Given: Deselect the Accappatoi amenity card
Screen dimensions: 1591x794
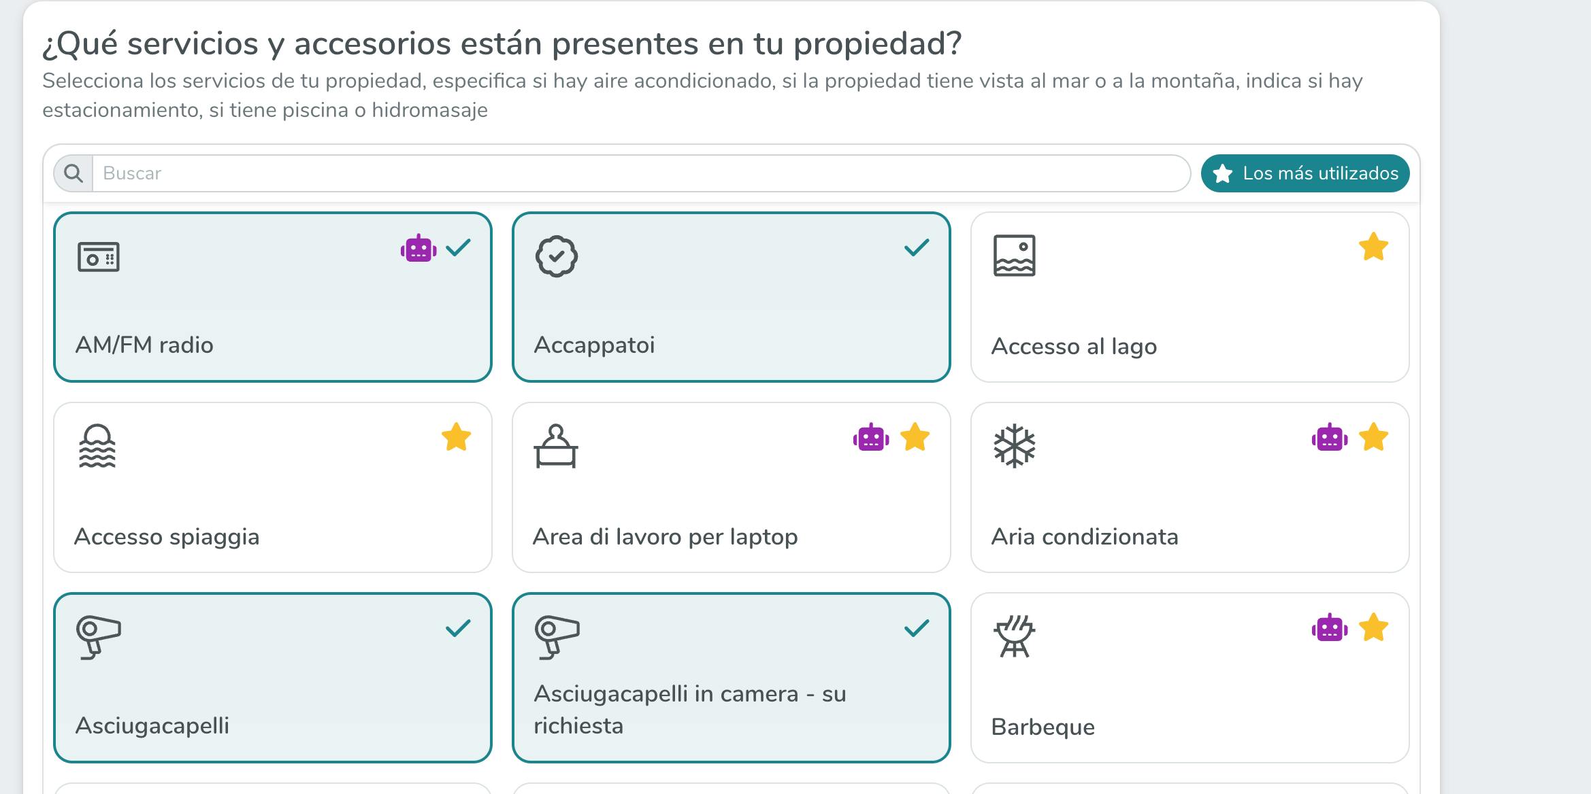Looking at the screenshot, I should point(731,297).
